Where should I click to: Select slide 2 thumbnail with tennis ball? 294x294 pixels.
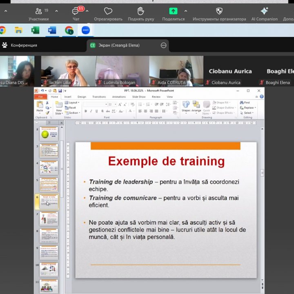tap(49, 134)
